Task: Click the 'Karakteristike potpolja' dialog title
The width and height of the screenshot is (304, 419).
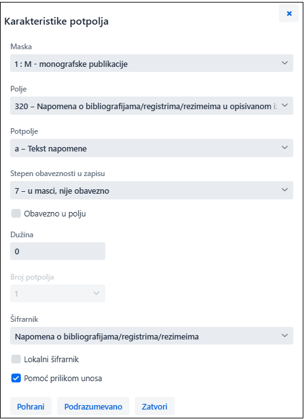Action: [56, 21]
